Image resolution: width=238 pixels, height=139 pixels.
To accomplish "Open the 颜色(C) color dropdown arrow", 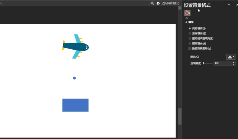I will pos(234,57).
